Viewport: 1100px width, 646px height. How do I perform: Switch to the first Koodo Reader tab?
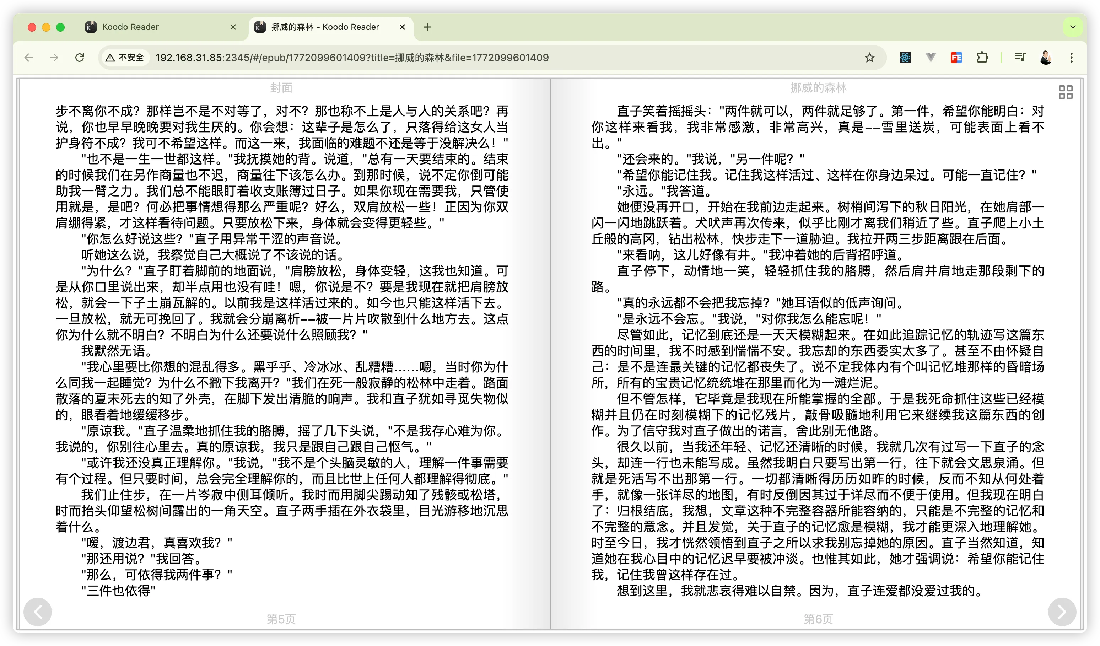click(161, 27)
